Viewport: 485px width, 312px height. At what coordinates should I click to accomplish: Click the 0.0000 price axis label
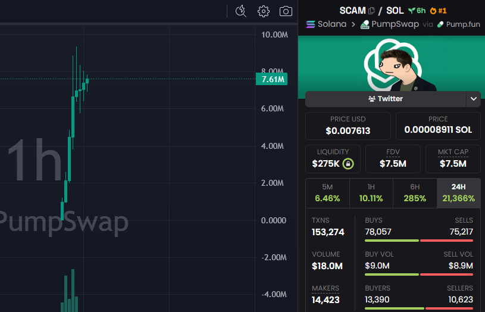(x=273, y=220)
